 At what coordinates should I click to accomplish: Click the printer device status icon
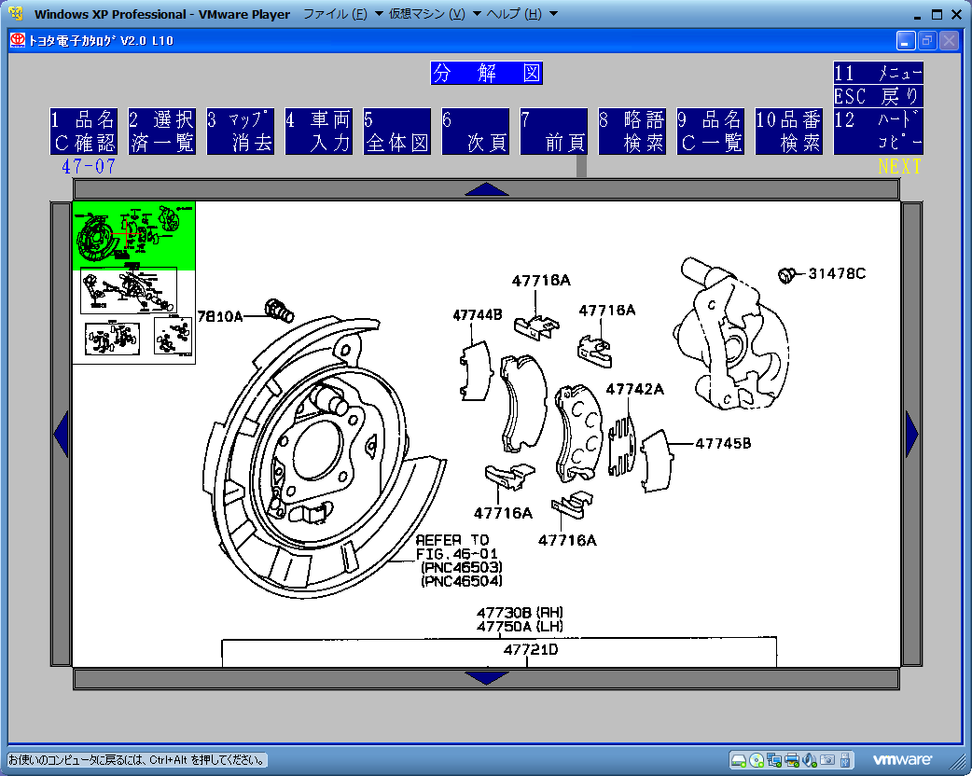792,759
